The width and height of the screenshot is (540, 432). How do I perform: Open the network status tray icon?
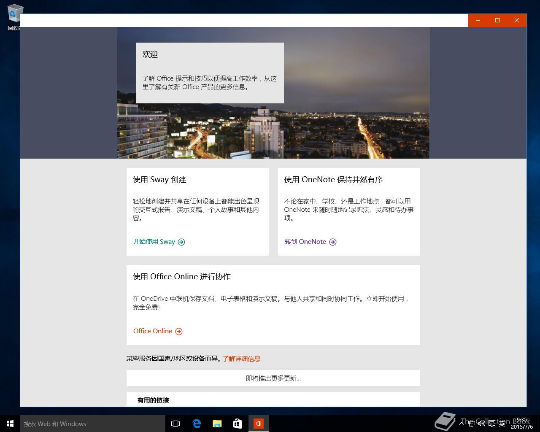point(471,423)
